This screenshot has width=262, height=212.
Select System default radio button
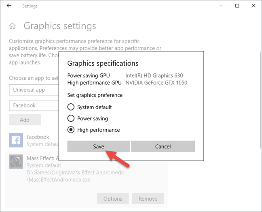coord(71,107)
